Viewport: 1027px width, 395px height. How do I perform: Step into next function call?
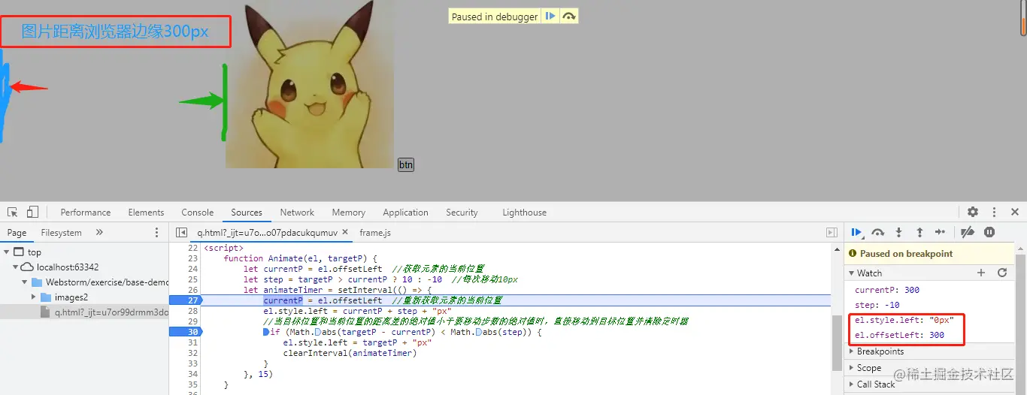(x=898, y=233)
